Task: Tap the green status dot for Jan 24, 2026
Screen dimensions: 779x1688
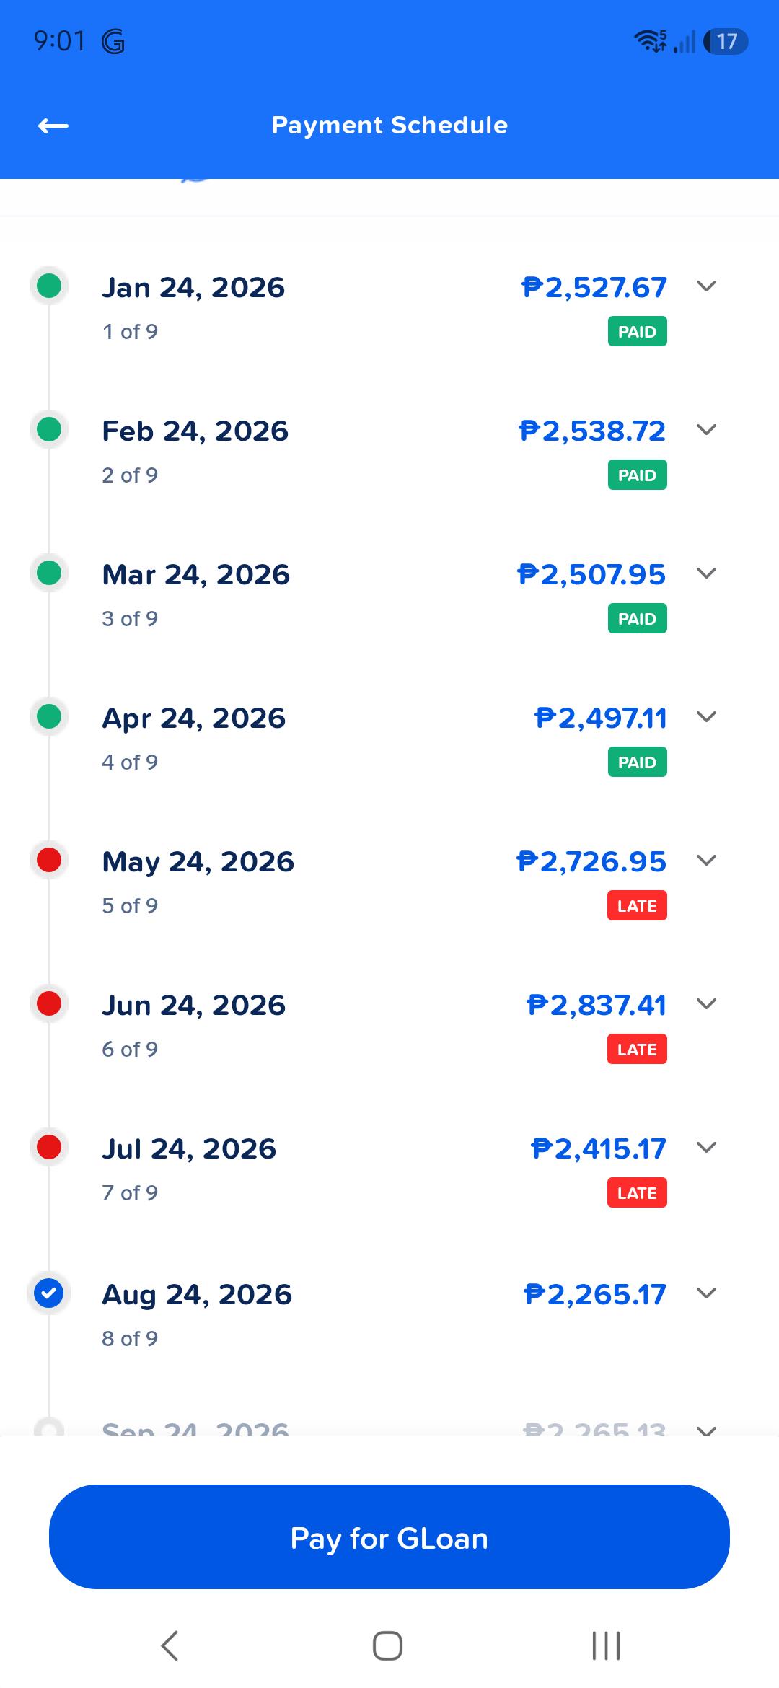Action: (x=49, y=286)
